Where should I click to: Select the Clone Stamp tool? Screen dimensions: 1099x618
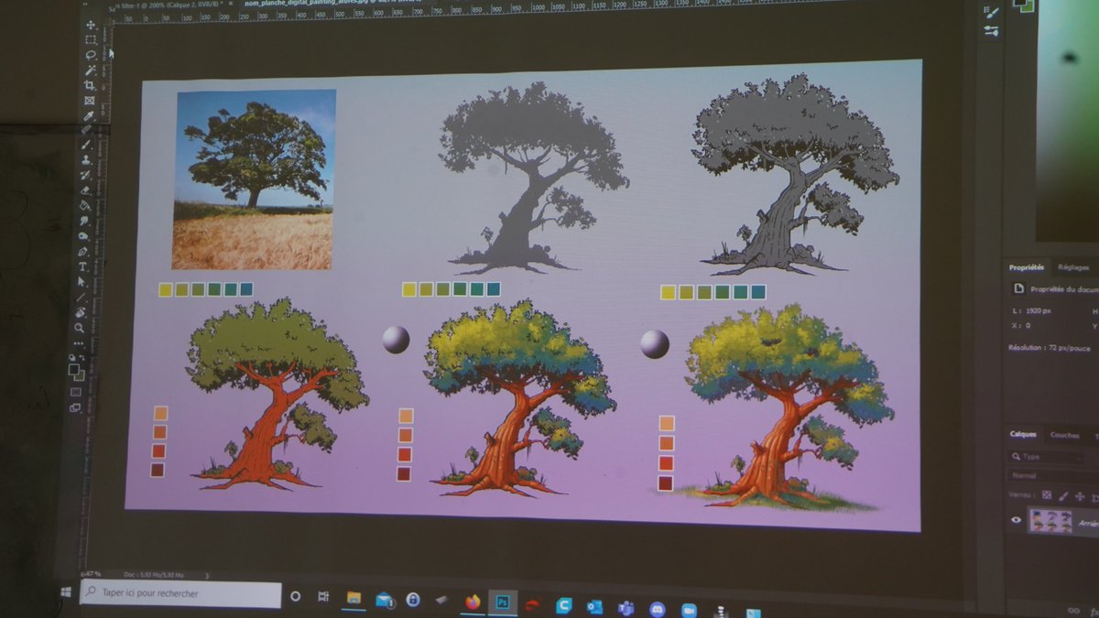(86, 159)
